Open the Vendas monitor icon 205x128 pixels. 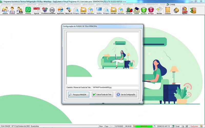point(99,10)
